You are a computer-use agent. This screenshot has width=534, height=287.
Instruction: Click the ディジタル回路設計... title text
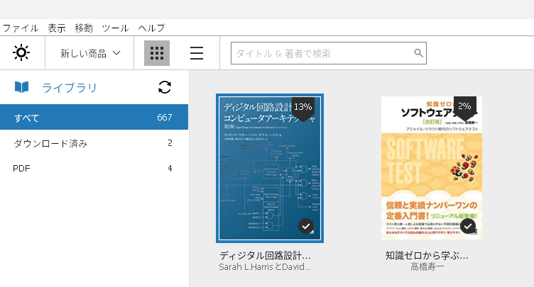[x=265, y=255]
